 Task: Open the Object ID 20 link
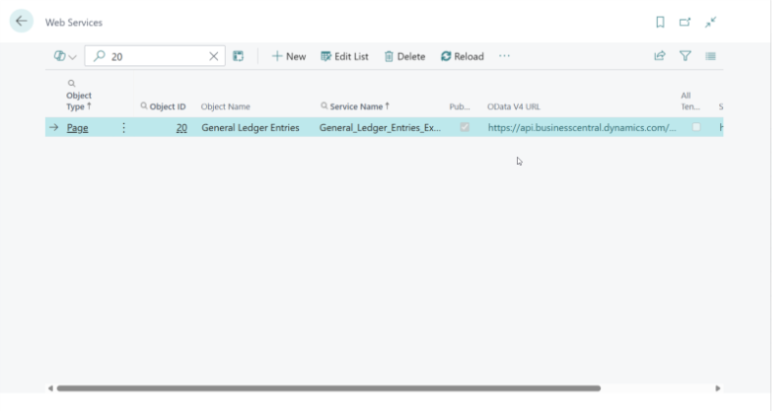(182, 128)
